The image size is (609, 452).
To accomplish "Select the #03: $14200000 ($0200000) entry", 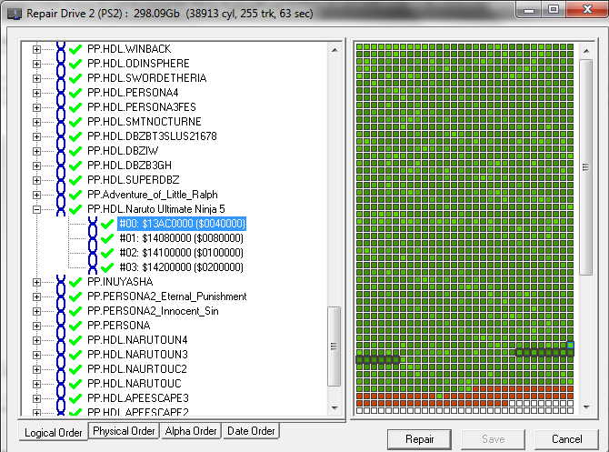I will pyautogui.click(x=182, y=267).
